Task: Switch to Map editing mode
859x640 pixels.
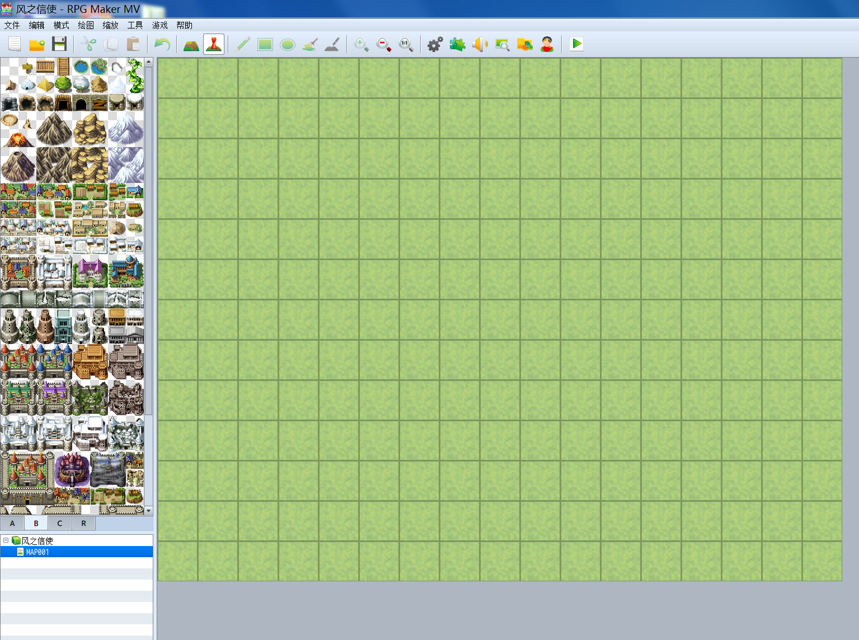Action: tap(191, 44)
